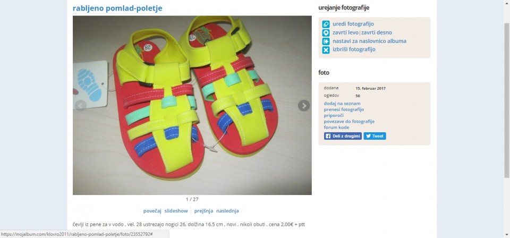Click the delete photo X icon
This screenshot has height=238, width=510.
pyautogui.click(x=326, y=50)
